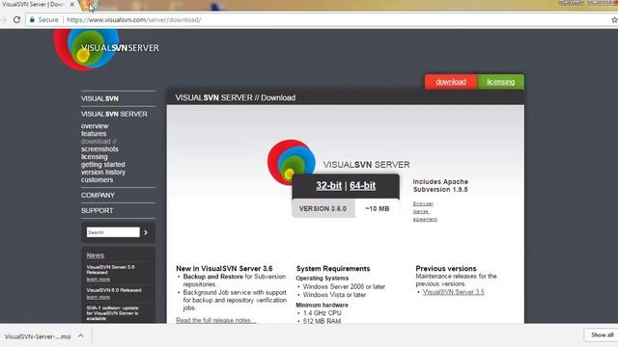
Task: Click New in VisualSVN Server 3.6 heading
Action: click(x=224, y=268)
